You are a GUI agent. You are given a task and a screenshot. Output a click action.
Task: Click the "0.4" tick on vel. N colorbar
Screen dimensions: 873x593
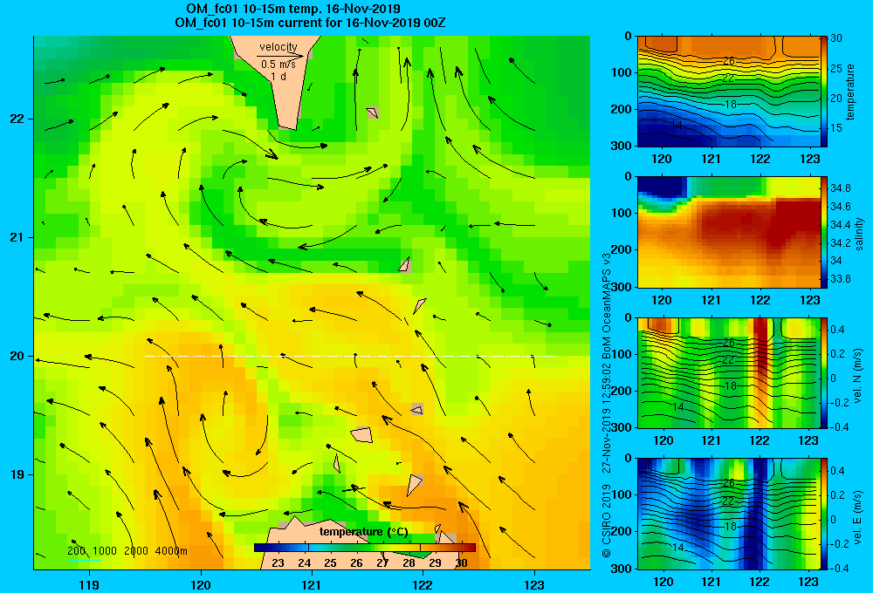click(x=837, y=330)
